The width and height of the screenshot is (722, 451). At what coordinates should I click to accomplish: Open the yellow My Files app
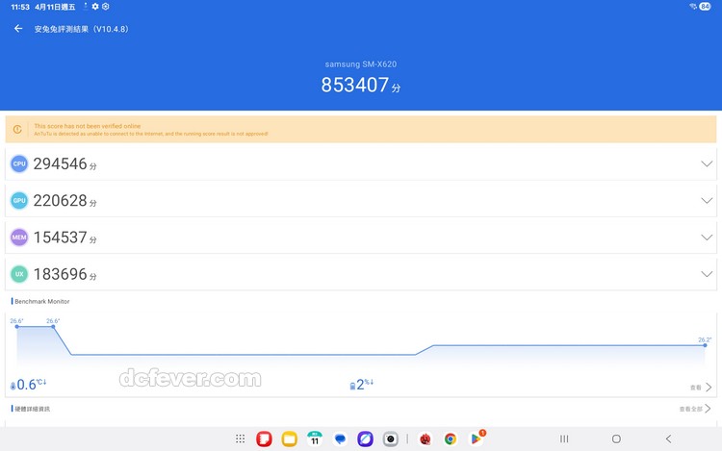[x=289, y=439]
